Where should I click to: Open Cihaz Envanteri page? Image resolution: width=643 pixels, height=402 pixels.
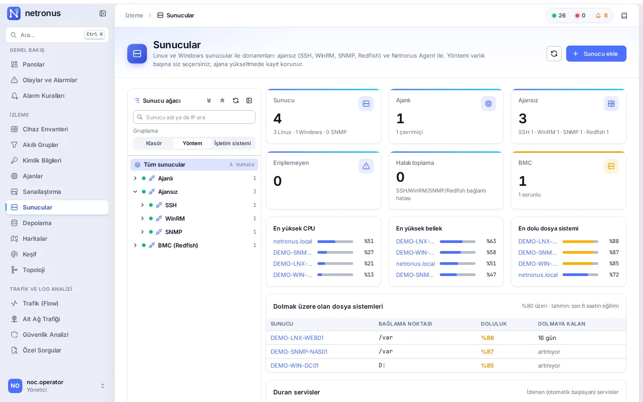coord(57,129)
